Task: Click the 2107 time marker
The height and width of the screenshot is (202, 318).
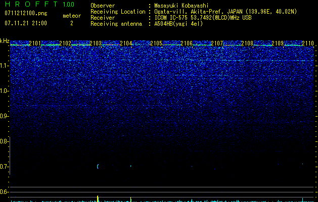Action: click(217, 43)
